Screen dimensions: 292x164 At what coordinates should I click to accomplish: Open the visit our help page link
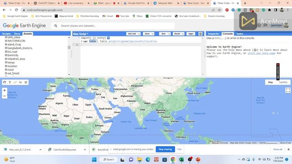261,53
